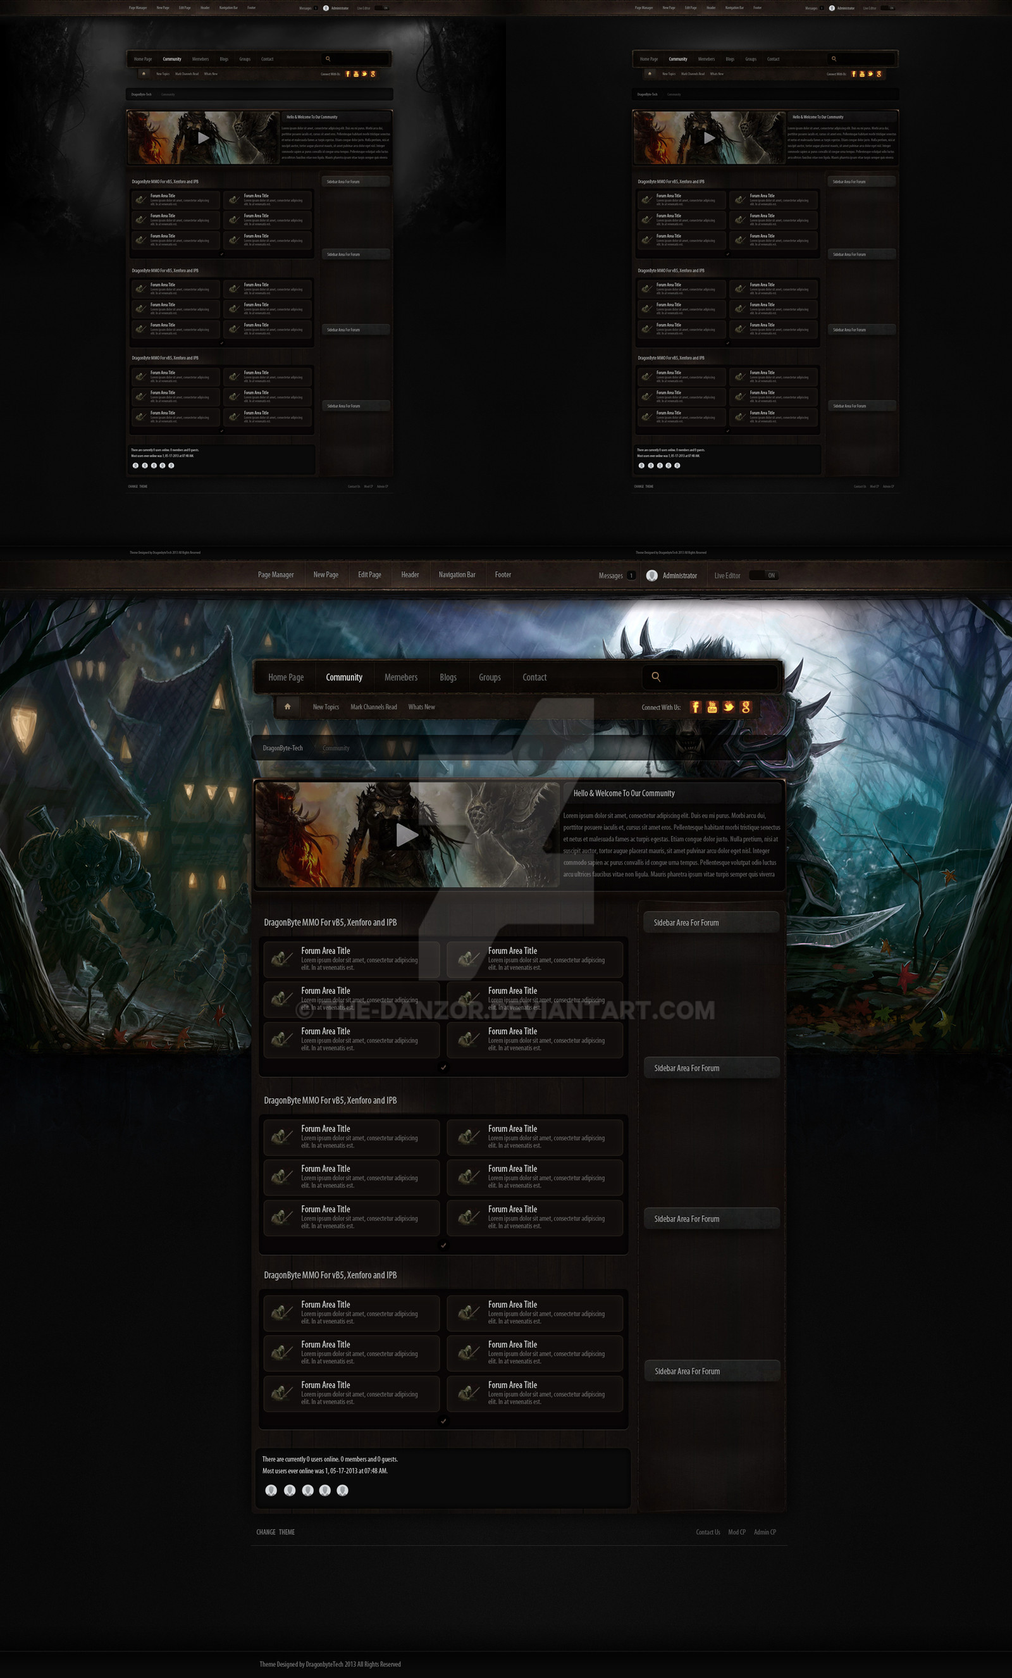Open the Groups tab
Image resolution: width=1012 pixels, height=1678 pixels.
(x=490, y=677)
